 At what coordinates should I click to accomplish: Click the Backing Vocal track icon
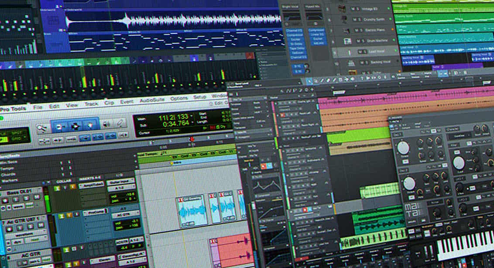point(351,63)
